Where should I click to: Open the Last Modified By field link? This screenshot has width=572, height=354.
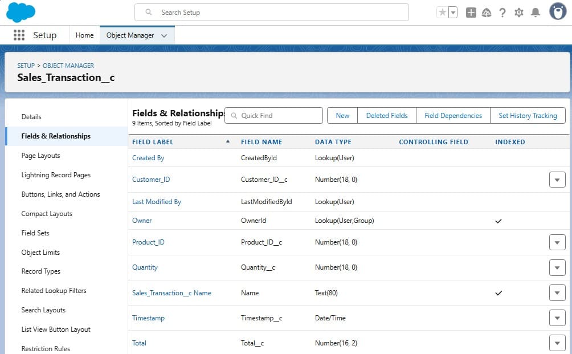pyautogui.click(x=157, y=201)
